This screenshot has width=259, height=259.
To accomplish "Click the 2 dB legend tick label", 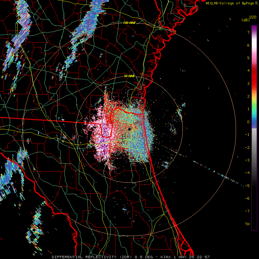I will 248,96.
